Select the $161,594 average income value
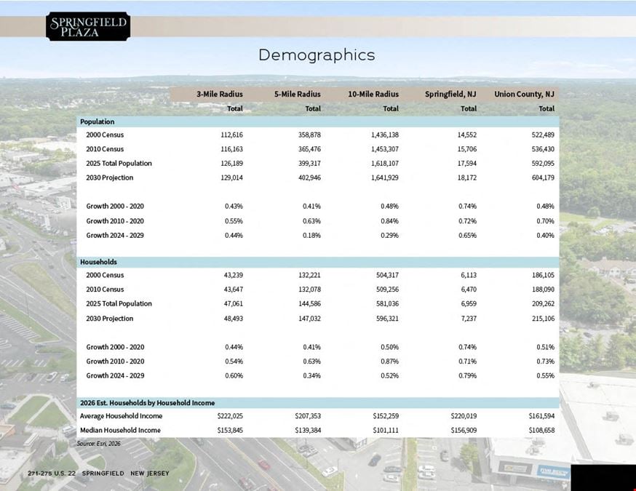The image size is (636, 491). coord(541,416)
